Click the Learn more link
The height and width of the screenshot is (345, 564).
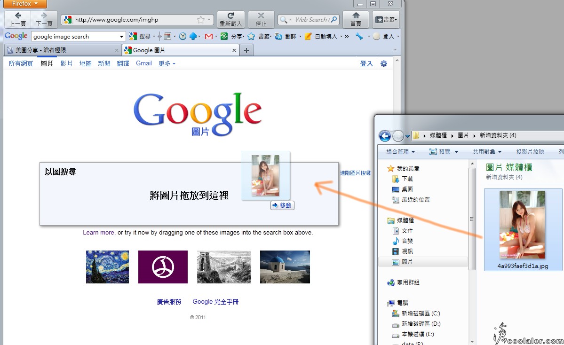99,233
